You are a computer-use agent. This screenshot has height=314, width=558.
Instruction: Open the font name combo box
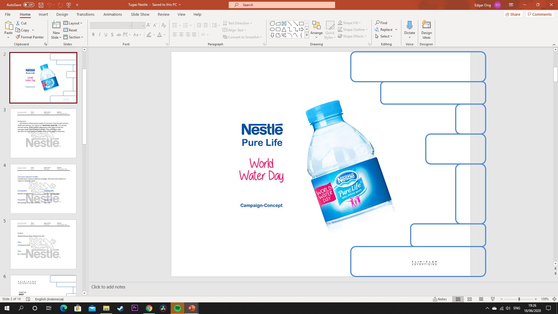[x=111, y=26]
